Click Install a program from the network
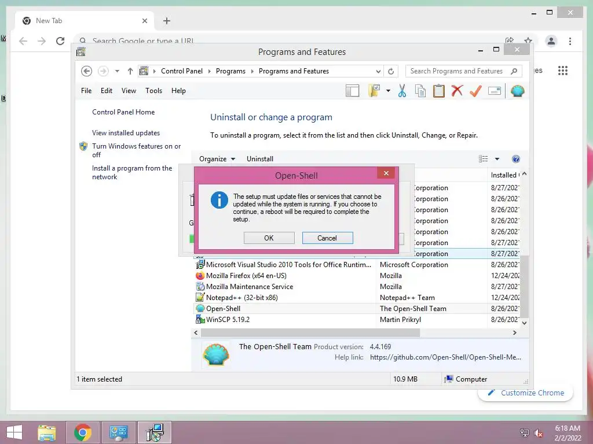 click(x=132, y=172)
